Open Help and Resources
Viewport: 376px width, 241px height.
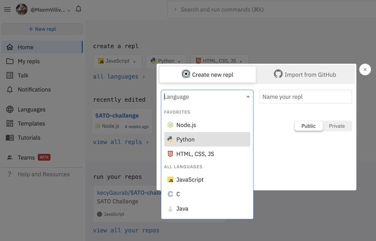click(x=42, y=174)
